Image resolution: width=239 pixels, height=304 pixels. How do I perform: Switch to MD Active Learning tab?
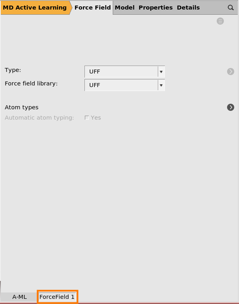coord(35,8)
